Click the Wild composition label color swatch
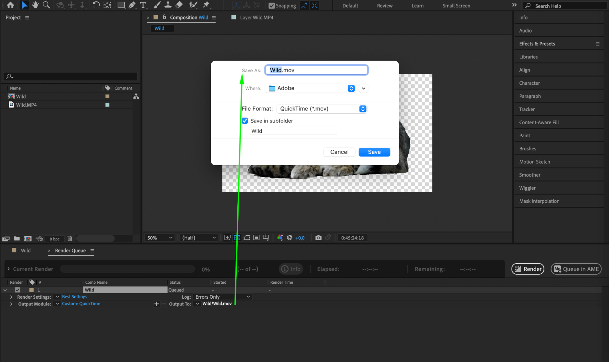The image size is (609, 362). pyautogui.click(x=107, y=97)
